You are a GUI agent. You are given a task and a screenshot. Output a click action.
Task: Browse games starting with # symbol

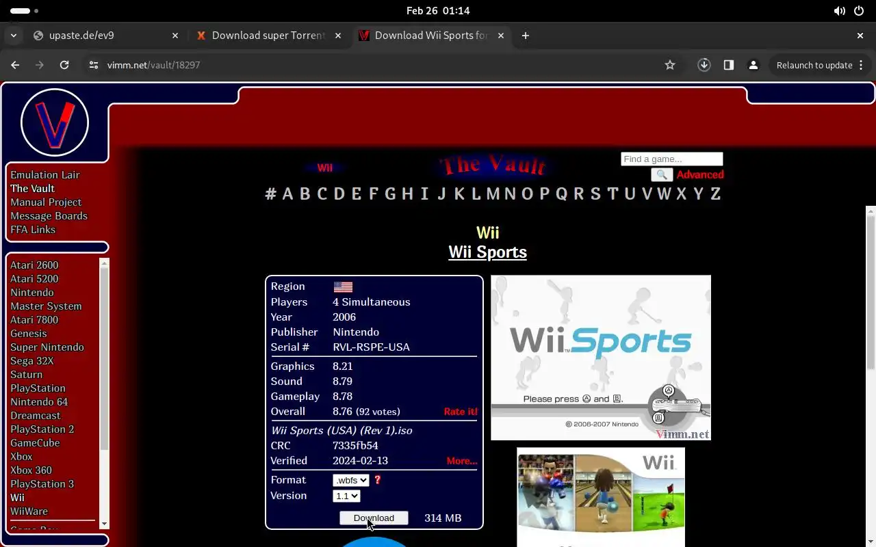pos(270,194)
